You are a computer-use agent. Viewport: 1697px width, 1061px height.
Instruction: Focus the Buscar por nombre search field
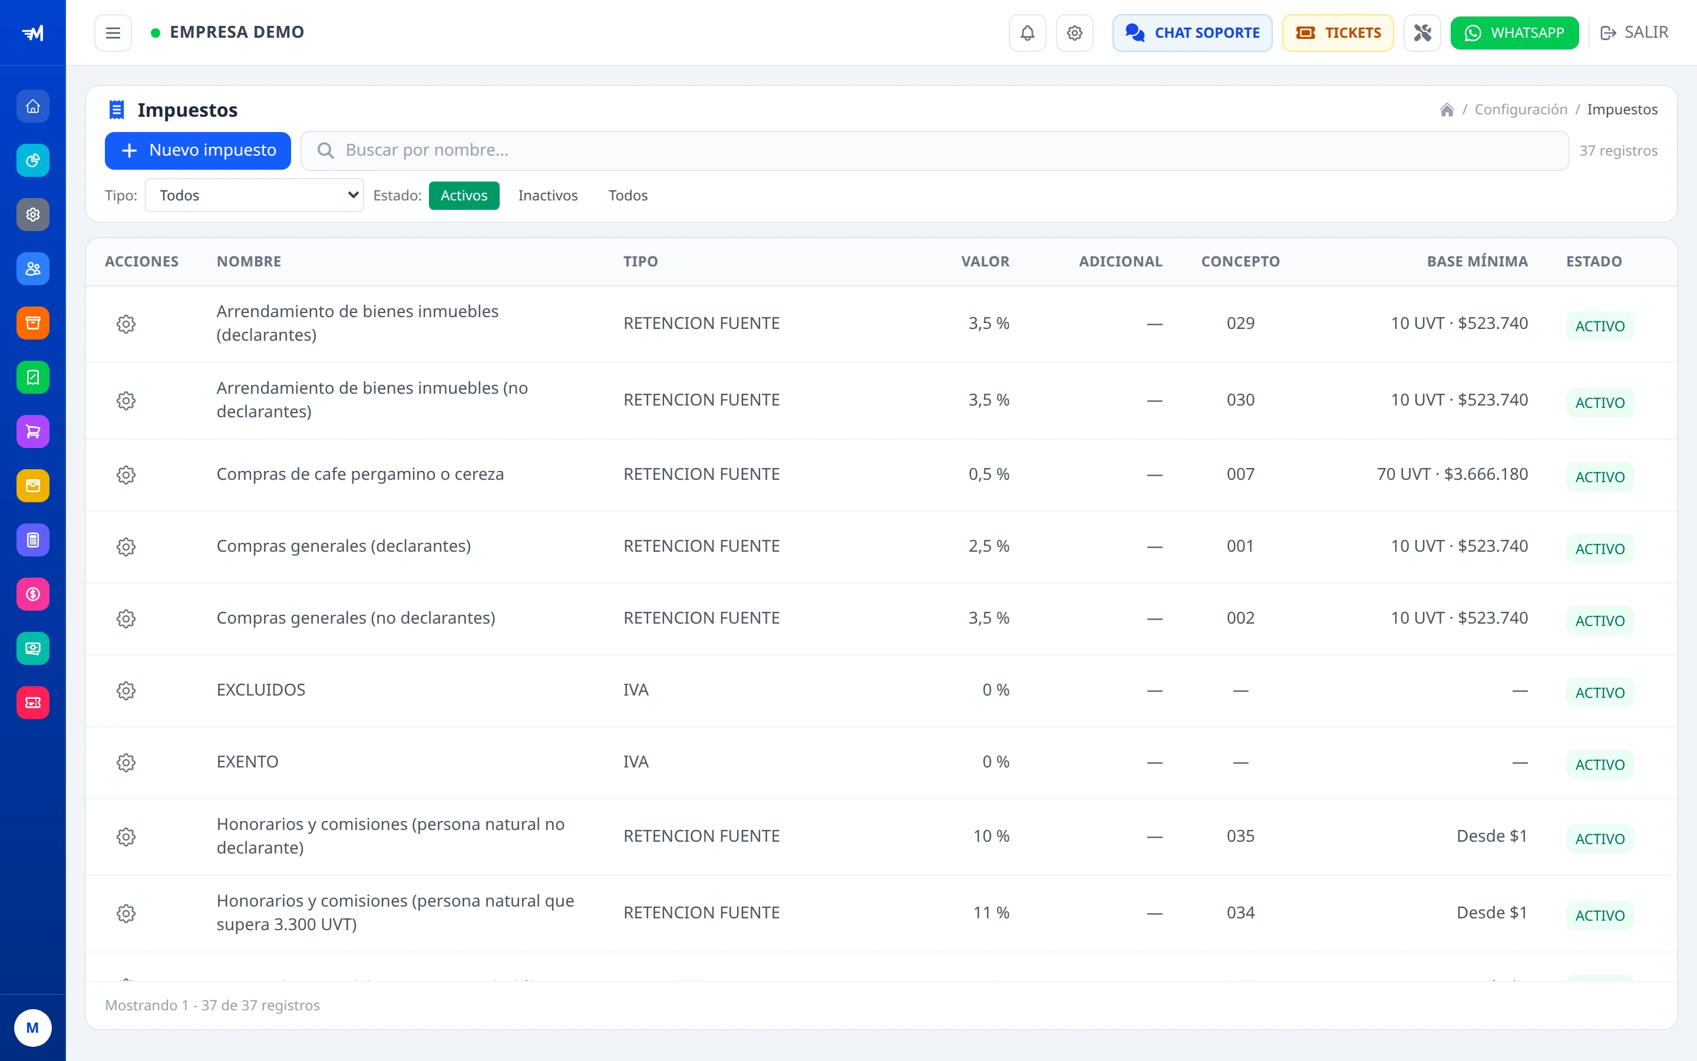coord(935,150)
